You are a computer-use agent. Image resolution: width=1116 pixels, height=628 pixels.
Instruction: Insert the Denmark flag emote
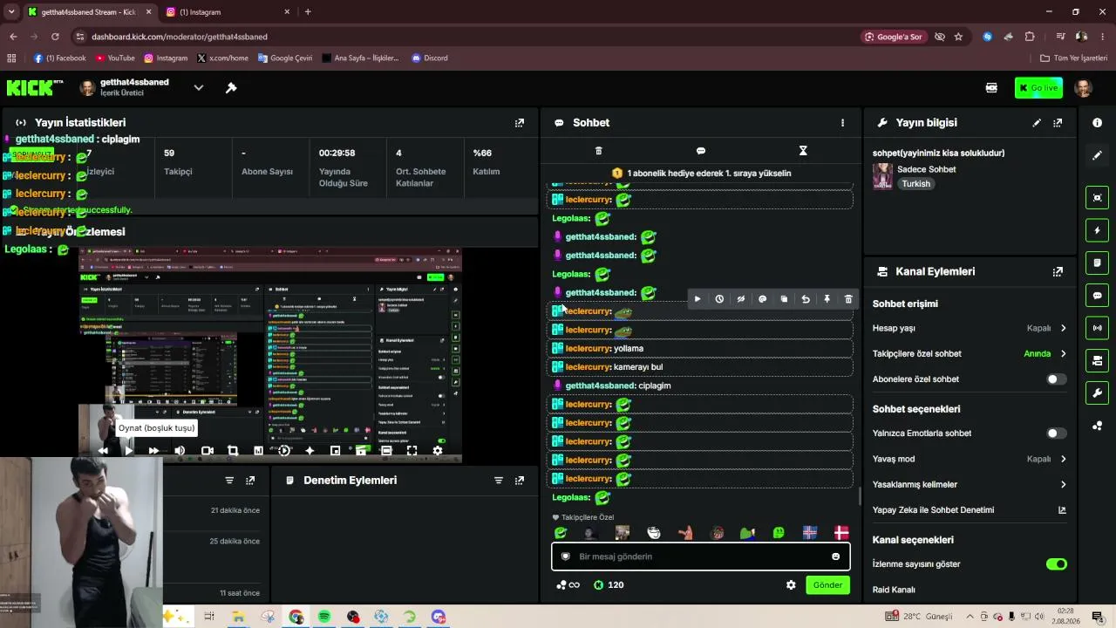click(841, 533)
